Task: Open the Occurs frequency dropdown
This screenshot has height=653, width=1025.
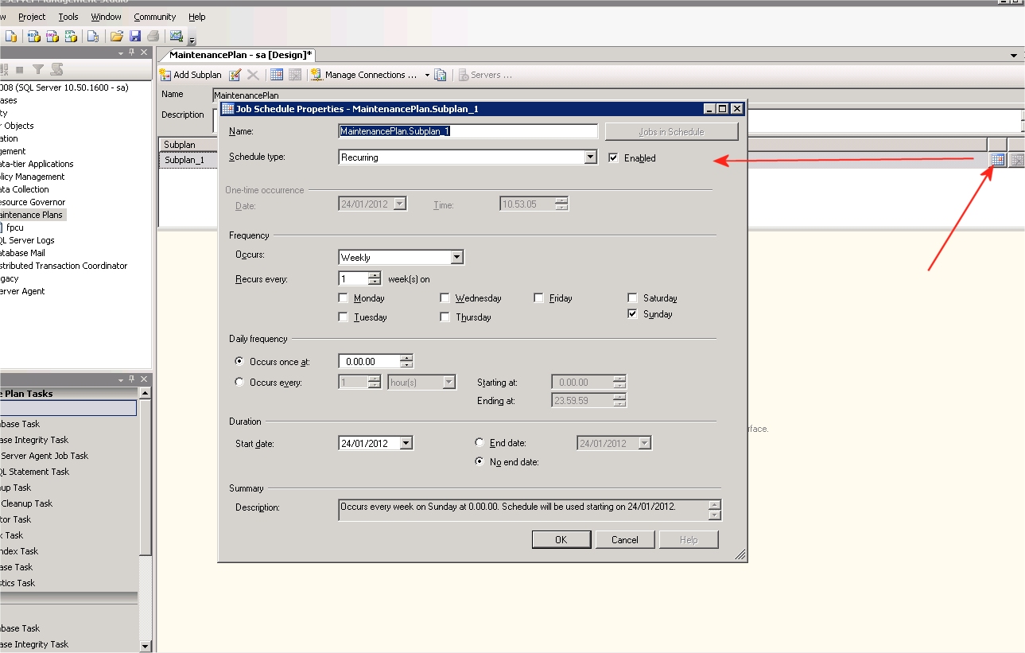Action: 456,257
